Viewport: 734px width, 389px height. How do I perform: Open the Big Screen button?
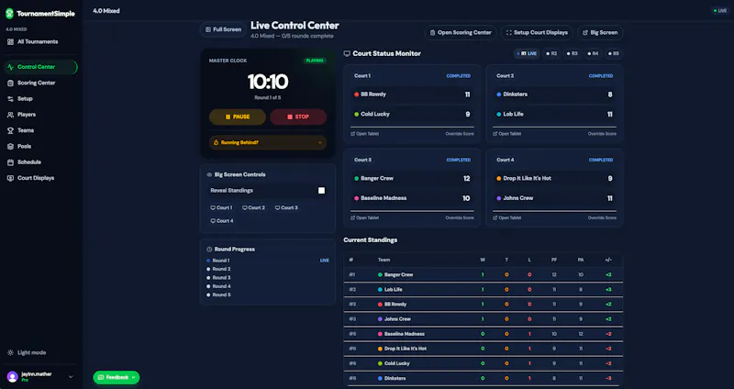pyautogui.click(x=600, y=33)
